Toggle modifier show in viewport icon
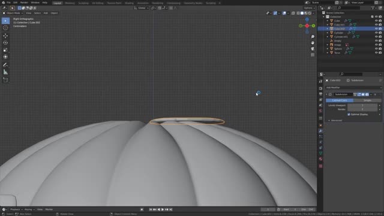The image size is (384, 216). click(x=363, y=95)
